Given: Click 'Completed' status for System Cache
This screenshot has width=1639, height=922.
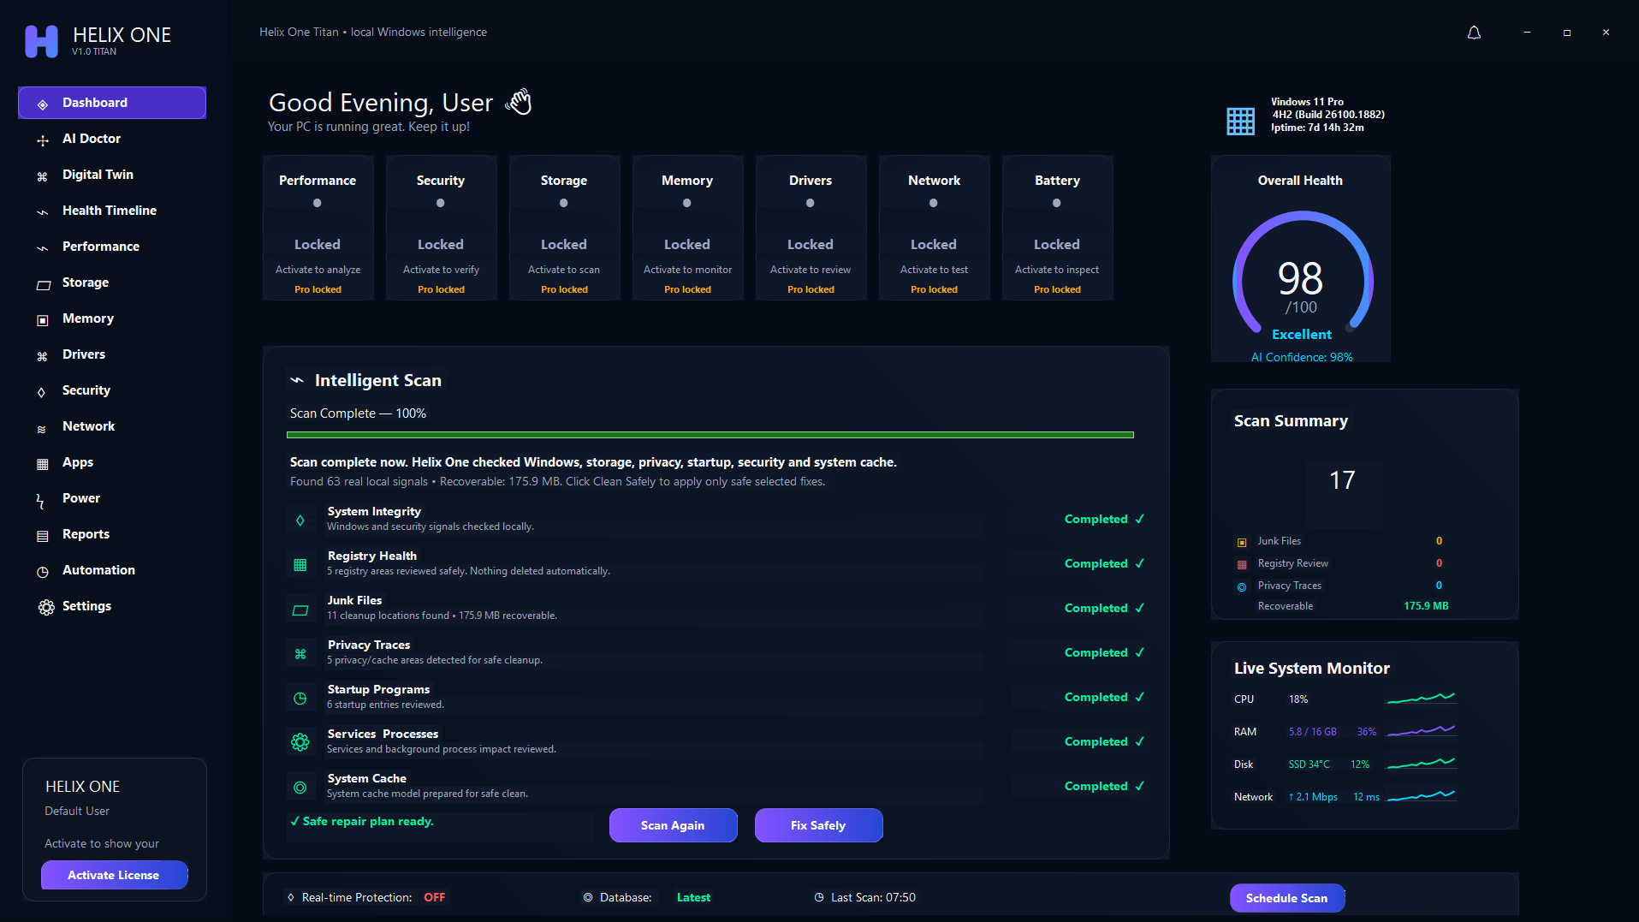Looking at the screenshot, I should (x=1104, y=786).
